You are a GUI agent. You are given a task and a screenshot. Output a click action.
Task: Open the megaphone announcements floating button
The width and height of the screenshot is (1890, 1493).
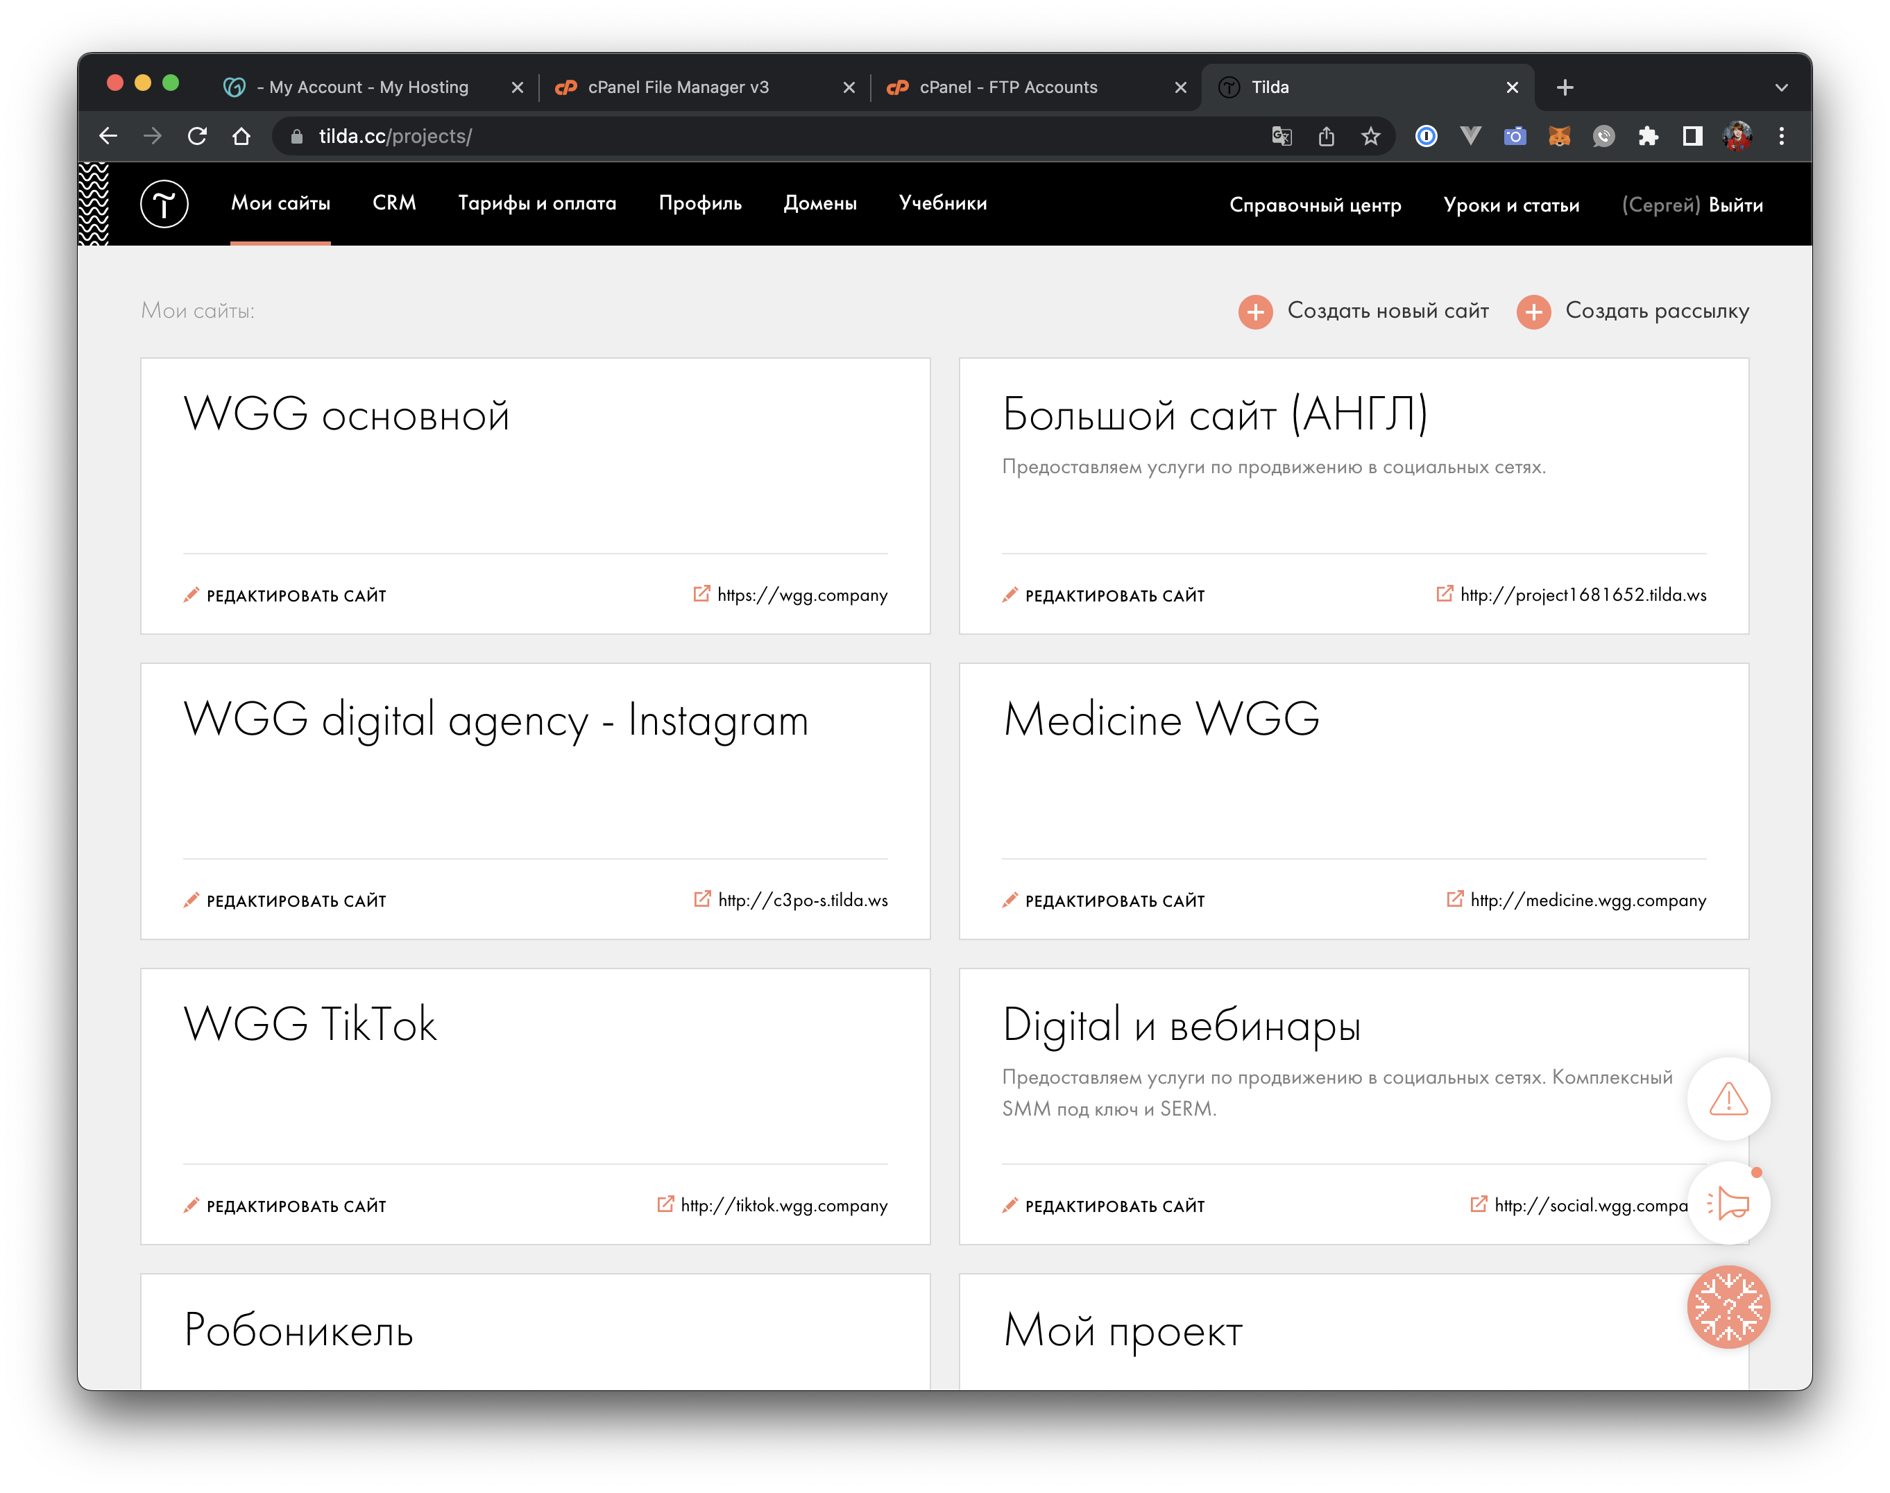point(1728,1204)
